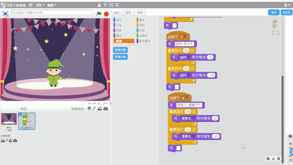
Task: Select the scissors delete tool
Action: [x=105, y=5]
